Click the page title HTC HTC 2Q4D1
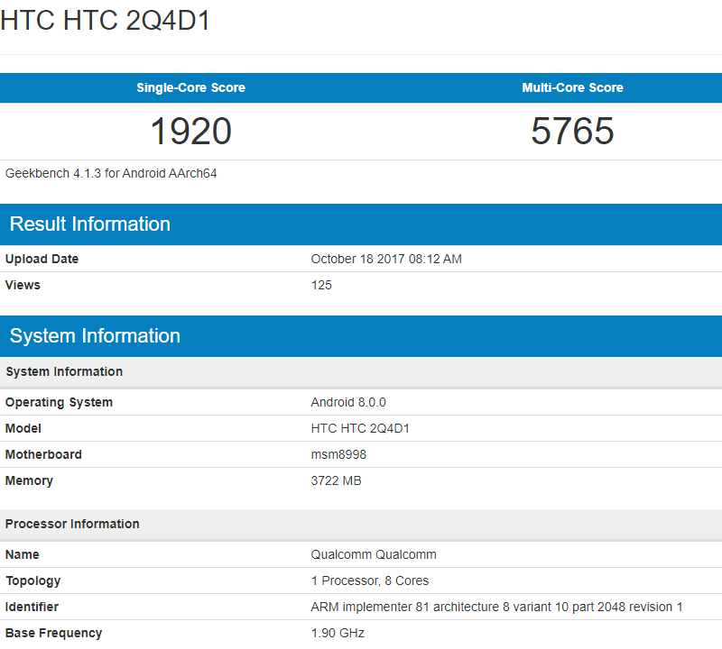 (x=106, y=21)
